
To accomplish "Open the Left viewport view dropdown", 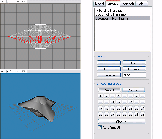I will coord(7,2).
